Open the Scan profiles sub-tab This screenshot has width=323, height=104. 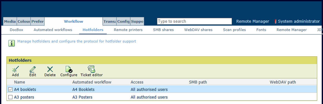pyautogui.click(x=234, y=30)
